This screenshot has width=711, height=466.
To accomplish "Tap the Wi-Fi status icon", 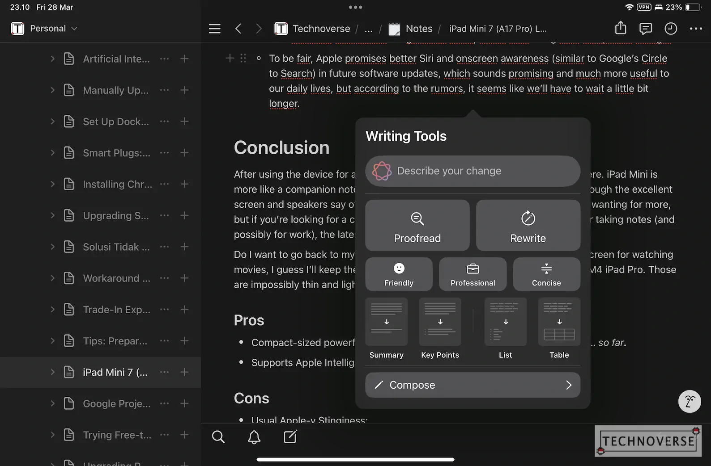I will [x=630, y=7].
